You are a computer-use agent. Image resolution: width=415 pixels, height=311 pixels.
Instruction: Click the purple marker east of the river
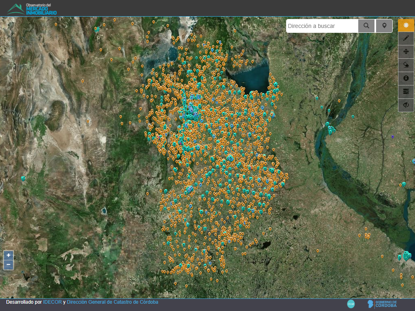click(x=392, y=137)
